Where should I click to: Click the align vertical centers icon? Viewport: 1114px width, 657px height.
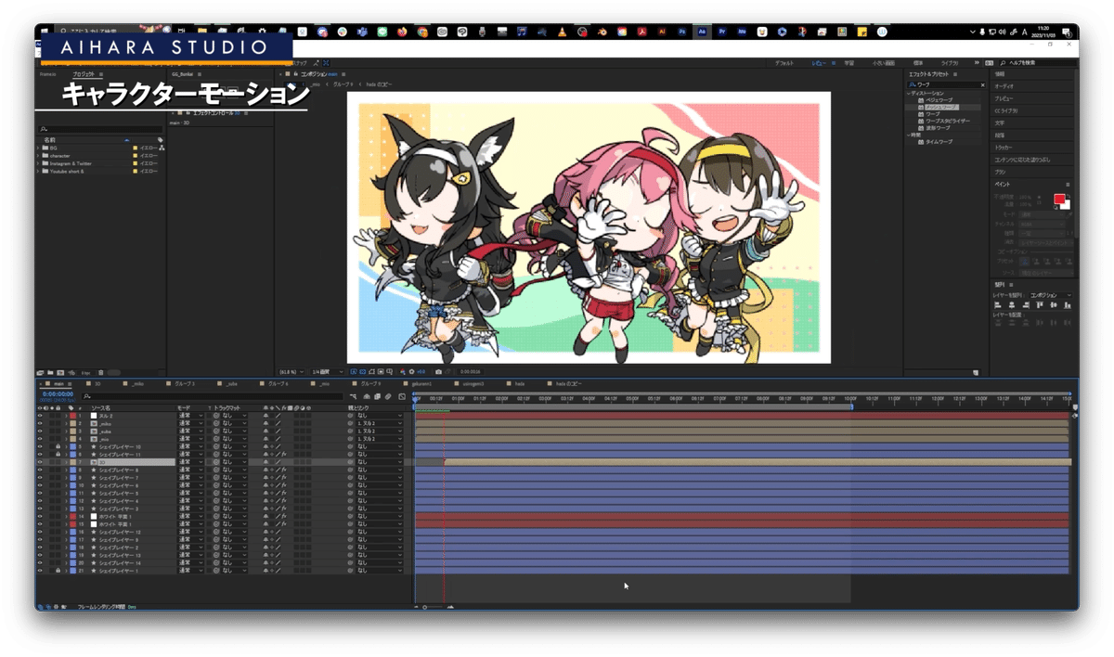point(1054,305)
